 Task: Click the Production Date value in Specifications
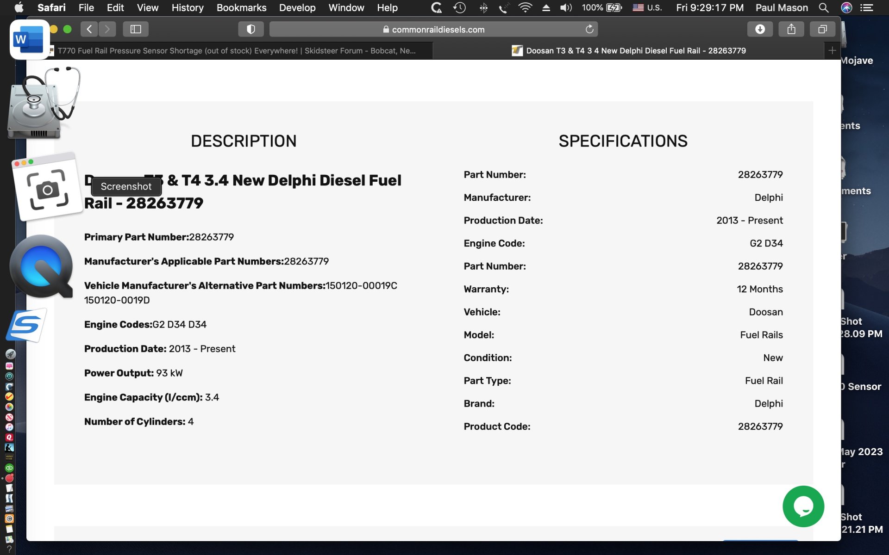(750, 220)
